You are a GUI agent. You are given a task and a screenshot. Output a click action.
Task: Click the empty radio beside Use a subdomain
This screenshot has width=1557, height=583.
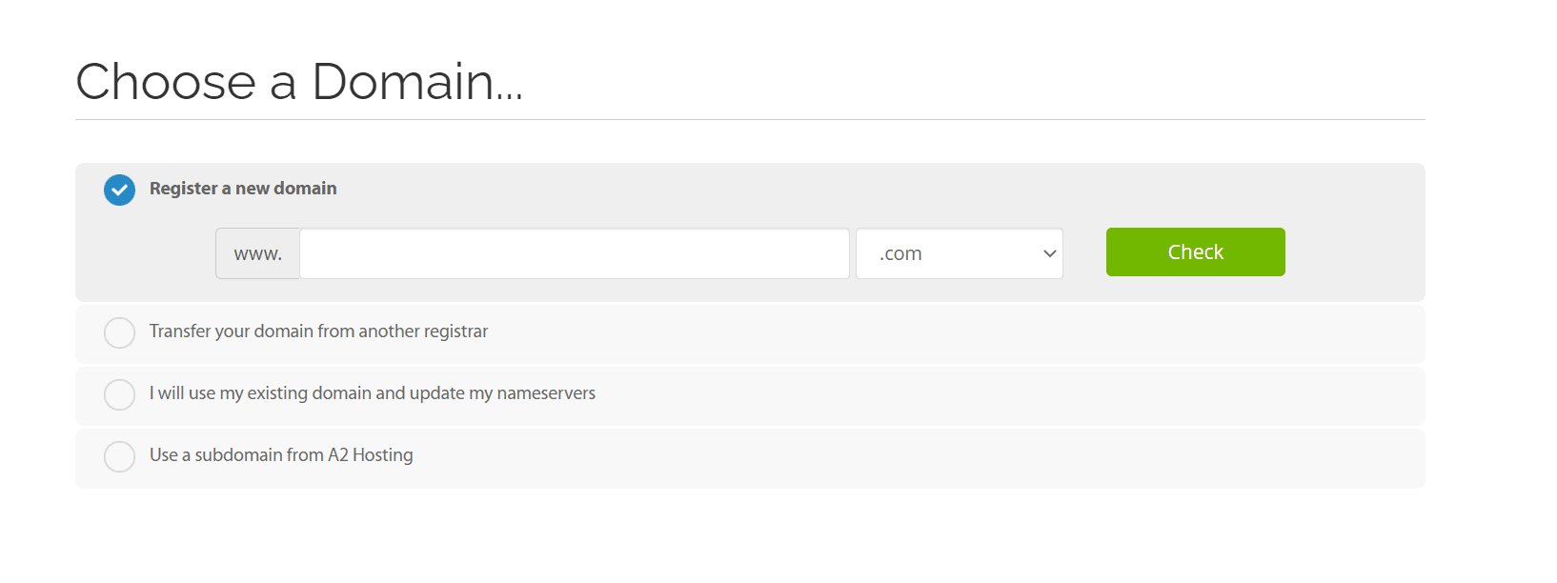click(x=119, y=456)
